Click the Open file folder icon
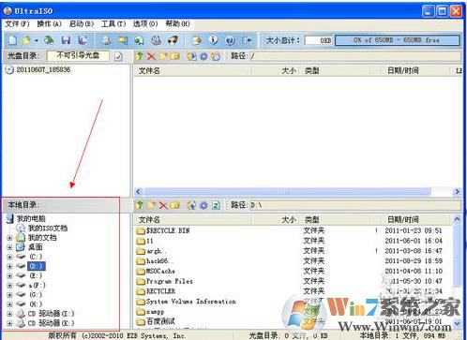Image resolution: width=467 pixels, height=340 pixels. (26, 40)
